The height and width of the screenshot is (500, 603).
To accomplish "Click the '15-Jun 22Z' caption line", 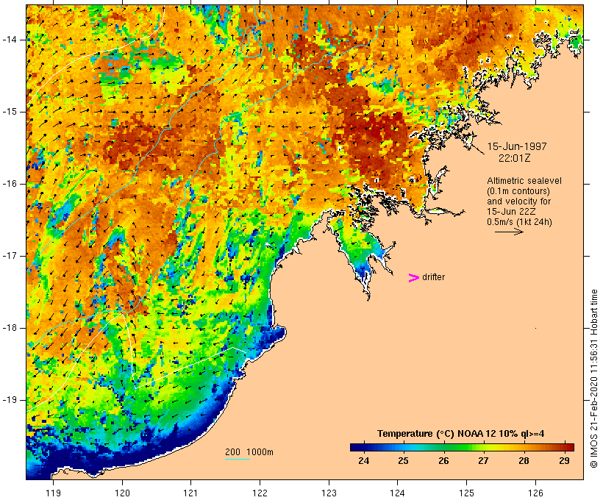I will point(511,212).
